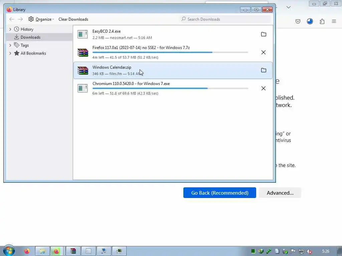This screenshot has width=342, height=256.
Task: Open the network computer taskbar app
Action: tap(104, 251)
